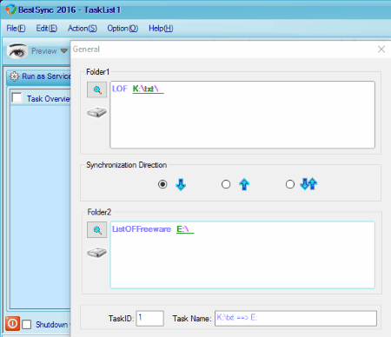Click the Run as Service gear icon
Image resolution: width=391 pixels, height=337 pixels.
pyautogui.click(x=14, y=76)
